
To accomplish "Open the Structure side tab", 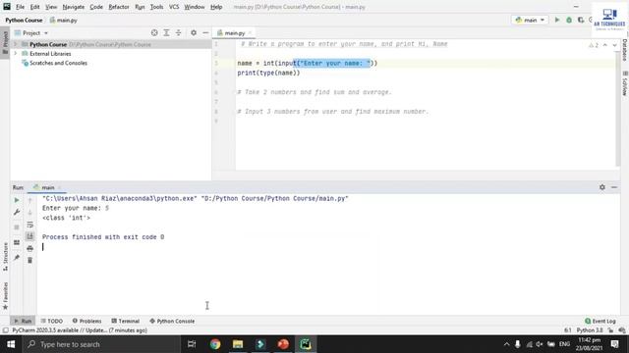I will (5, 257).
